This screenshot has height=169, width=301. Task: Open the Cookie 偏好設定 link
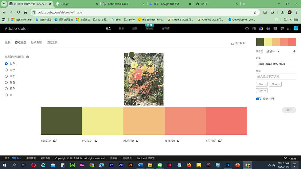click(146, 159)
